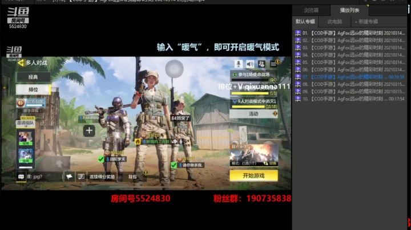411x230 pixels.
Task: Play playlist item 08 AgFox video
Action: 350,84
